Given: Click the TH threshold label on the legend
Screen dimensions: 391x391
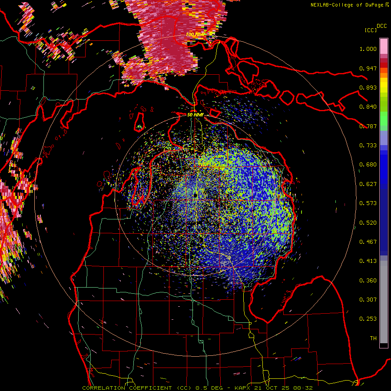Looking at the screenshot, I should (x=373, y=338).
